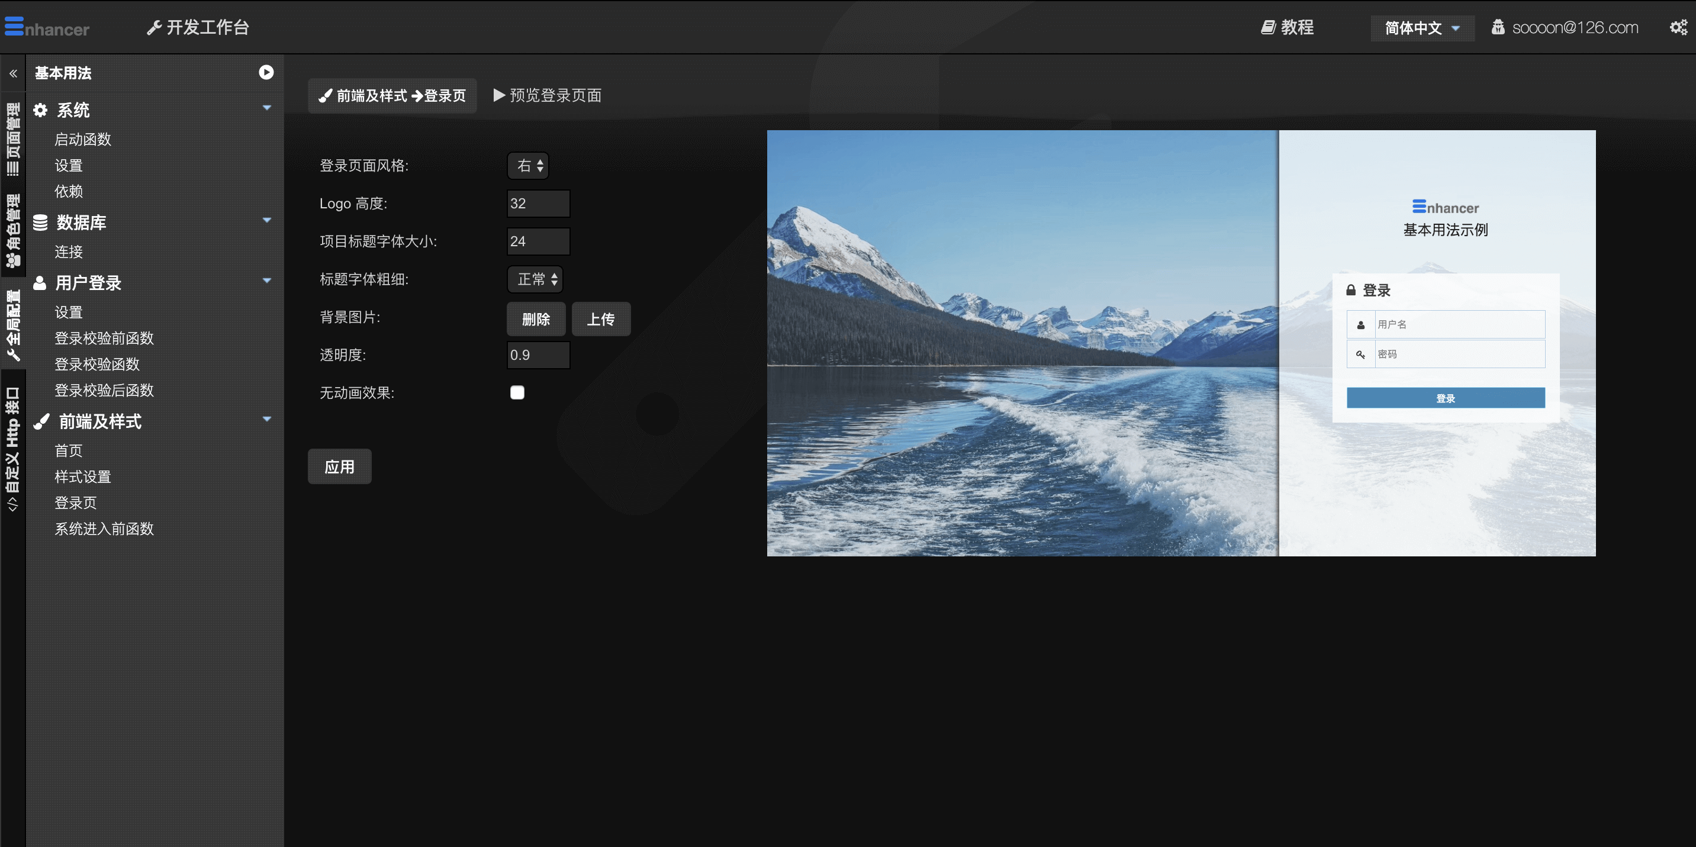Click the Enhancer logo in header
1696x847 pixels.
(47, 28)
